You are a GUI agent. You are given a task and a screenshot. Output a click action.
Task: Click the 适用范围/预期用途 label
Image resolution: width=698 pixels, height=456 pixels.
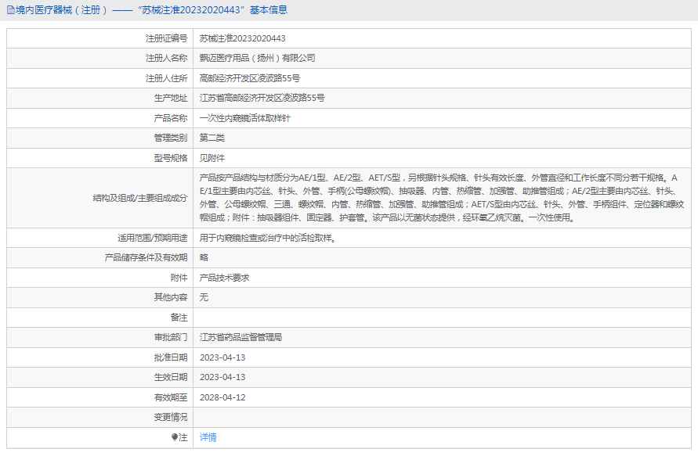click(152, 238)
